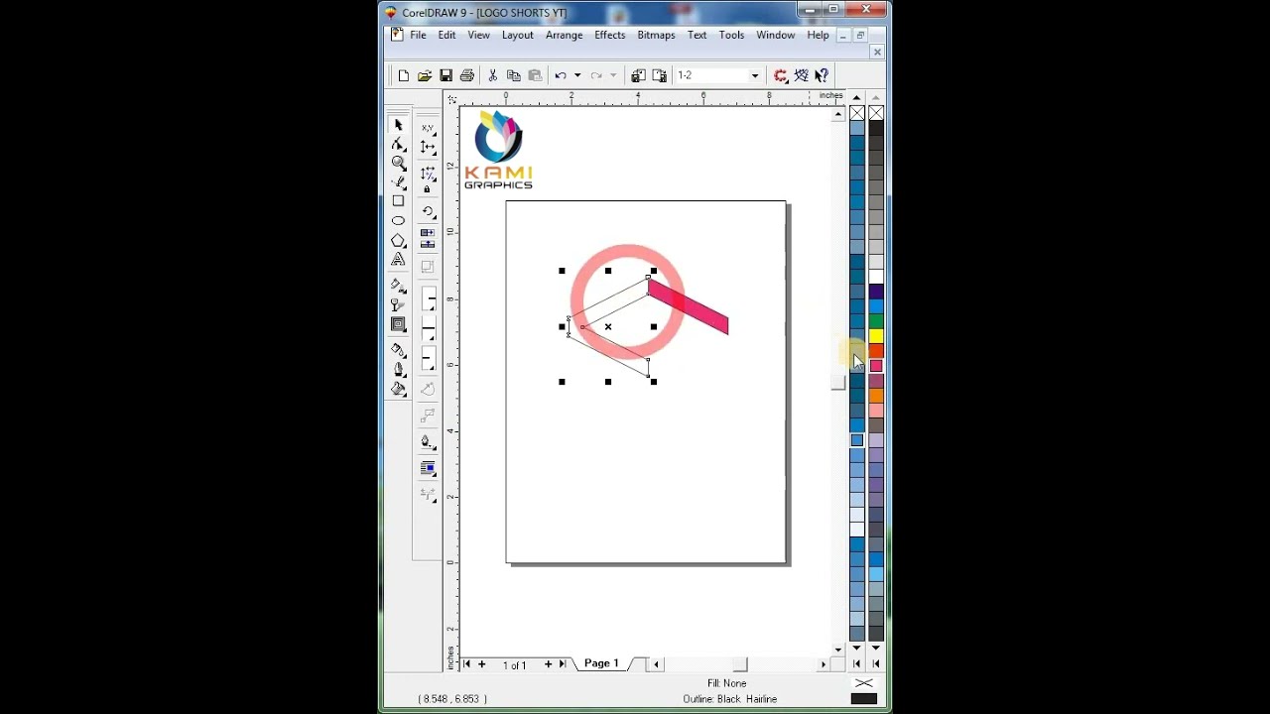Open the Position x,y transform button
The image size is (1270, 714).
pos(428,128)
